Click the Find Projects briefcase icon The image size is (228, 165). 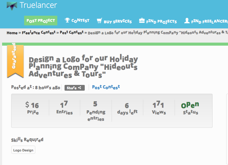(142, 21)
